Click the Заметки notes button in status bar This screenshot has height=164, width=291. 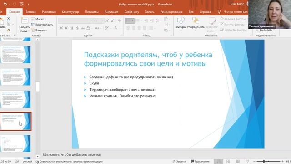(x=179, y=161)
